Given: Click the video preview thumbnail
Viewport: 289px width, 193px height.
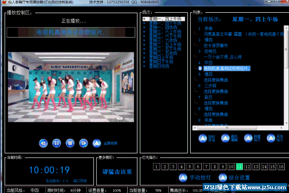Looking at the screenshot, I should click(71, 87).
